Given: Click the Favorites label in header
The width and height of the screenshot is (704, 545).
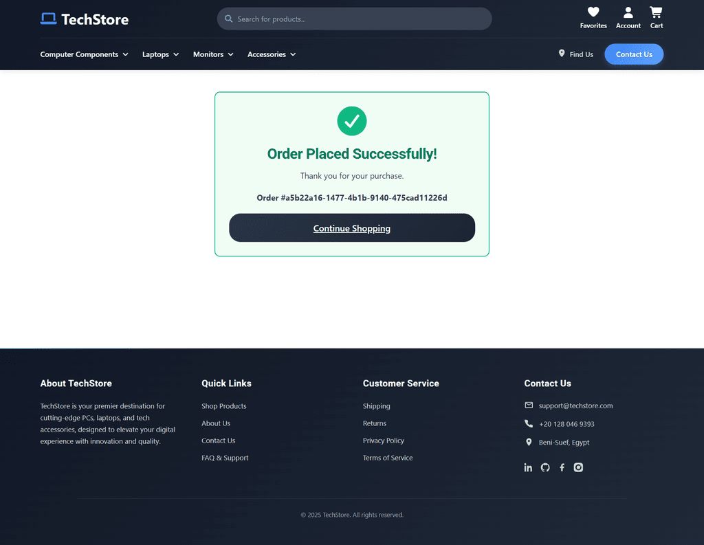Looking at the screenshot, I should coord(593,25).
